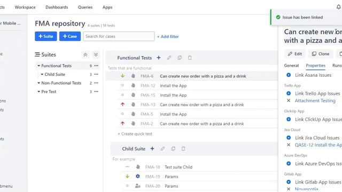Open Pre Test three-dot menu

(96, 92)
